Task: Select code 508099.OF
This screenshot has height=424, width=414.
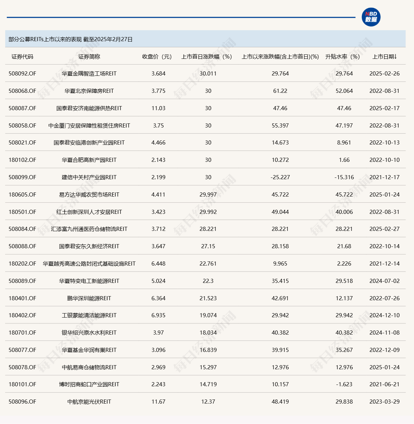Action: [x=22, y=177]
